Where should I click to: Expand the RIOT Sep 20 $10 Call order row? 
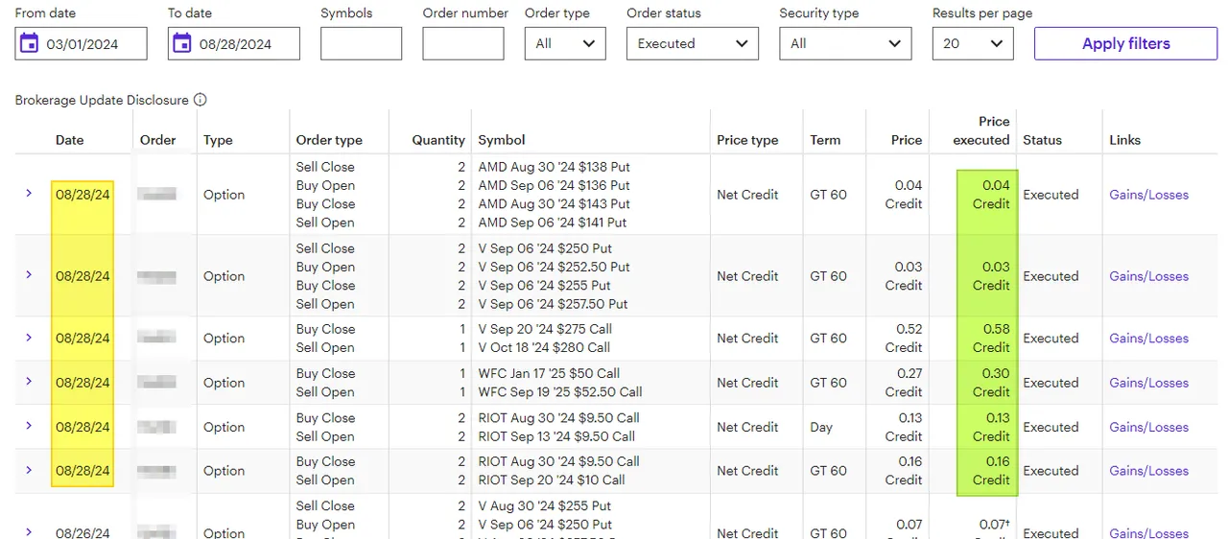tap(29, 470)
